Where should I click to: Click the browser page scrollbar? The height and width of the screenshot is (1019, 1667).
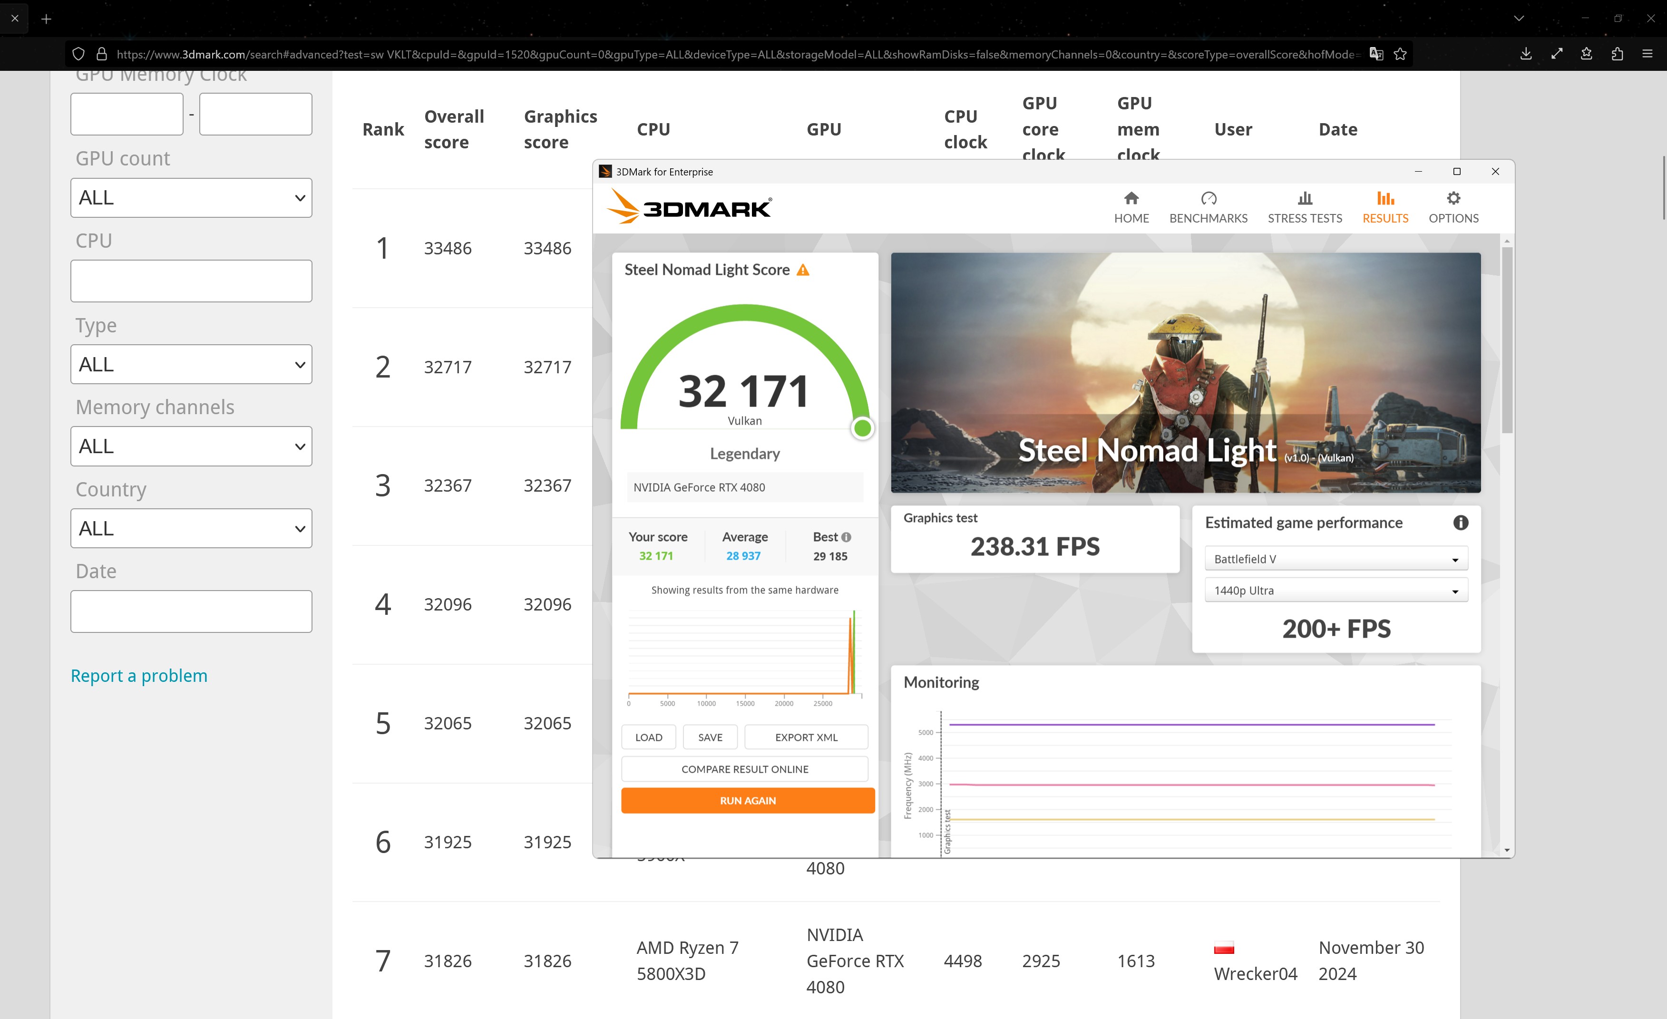point(1664,187)
